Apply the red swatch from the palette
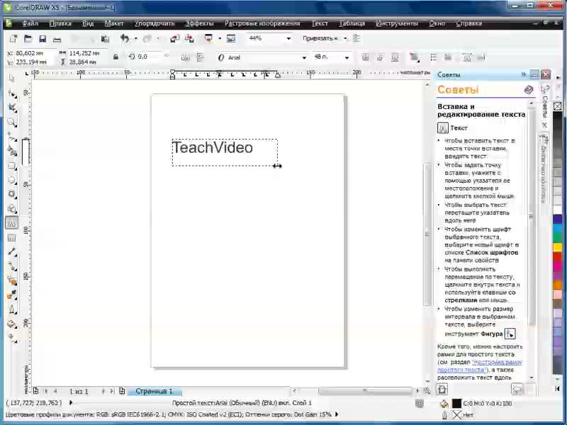This screenshot has height=425, width=567. point(558,256)
